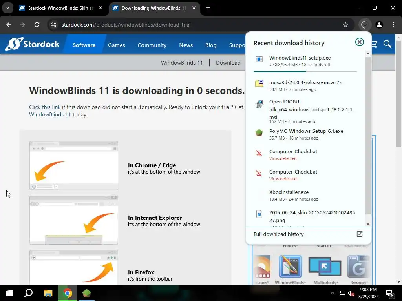Click the 'Click this link' hyperlink
Screen dimensions: 402x301
[45, 107]
